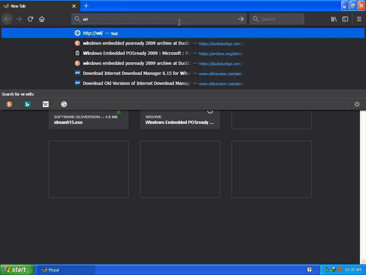Open the hamburger application menu

pyautogui.click(x=359, y=19)
